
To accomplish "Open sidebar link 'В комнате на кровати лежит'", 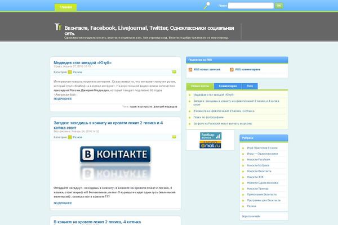I will click(x=224, y=111).
